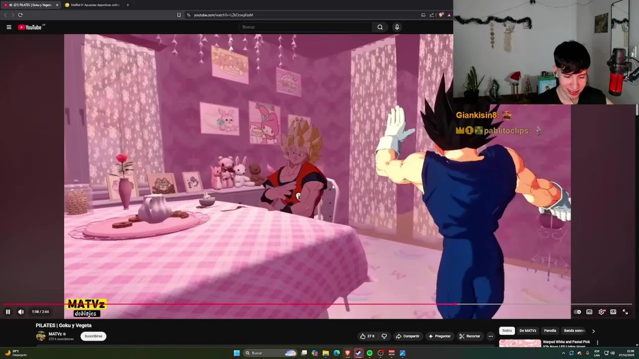The height and width of the screenshot is (359, 639).
Task: Show hidden system tray icons
Action: (564, 353)
